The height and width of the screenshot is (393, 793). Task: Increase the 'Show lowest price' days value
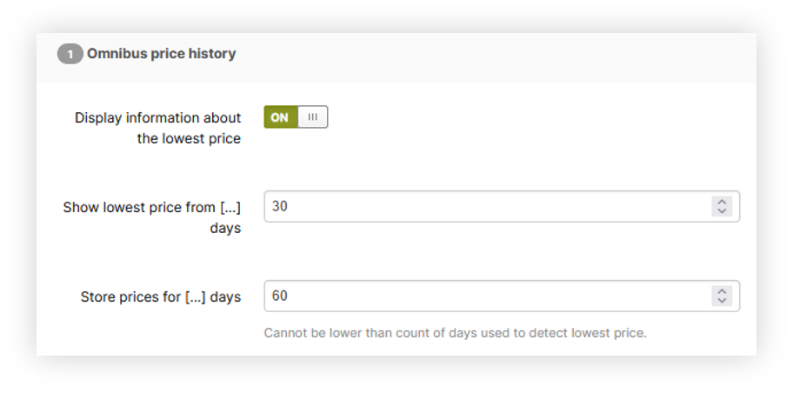click(722, 203)
